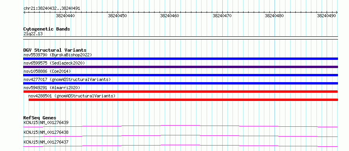Click ruler position 38240490
This screenshot has height=151, width=349.
coord(327,16)
